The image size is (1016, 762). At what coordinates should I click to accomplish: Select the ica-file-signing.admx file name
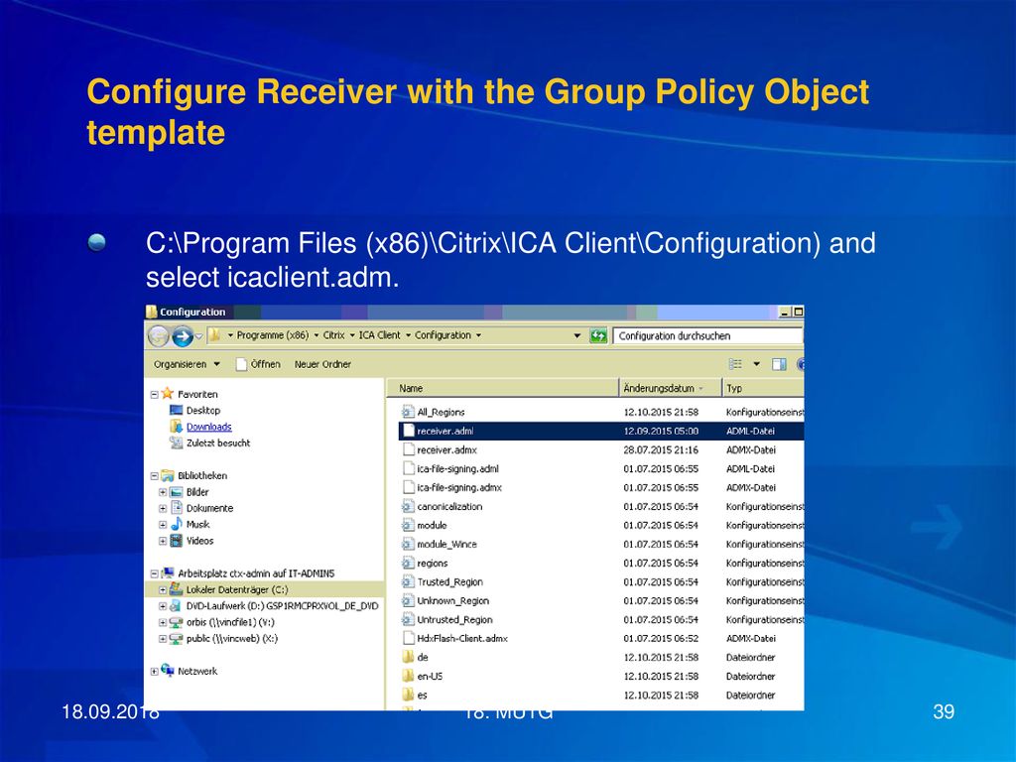tap(459, 487)
